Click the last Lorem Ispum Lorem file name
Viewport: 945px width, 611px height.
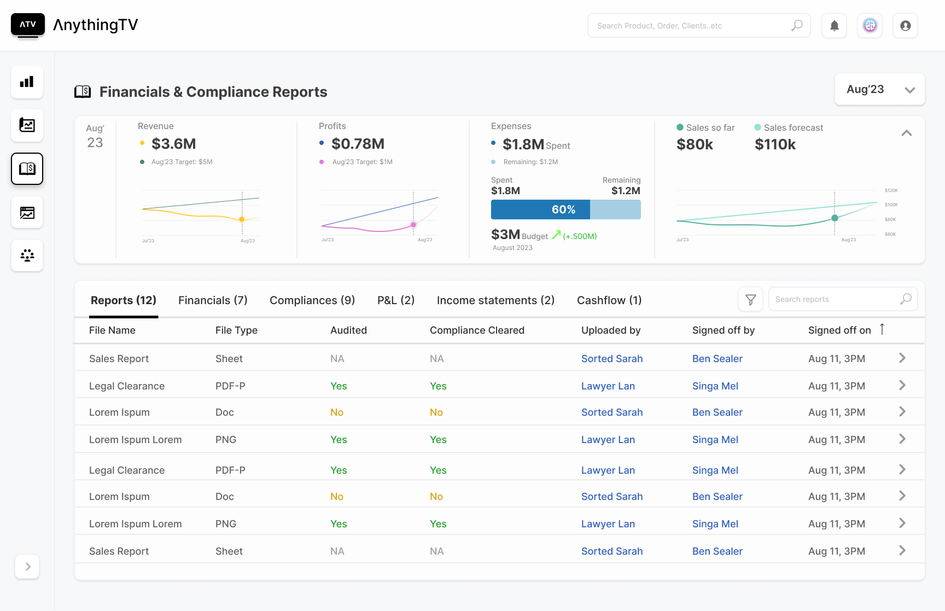click(x=135, y=524)
